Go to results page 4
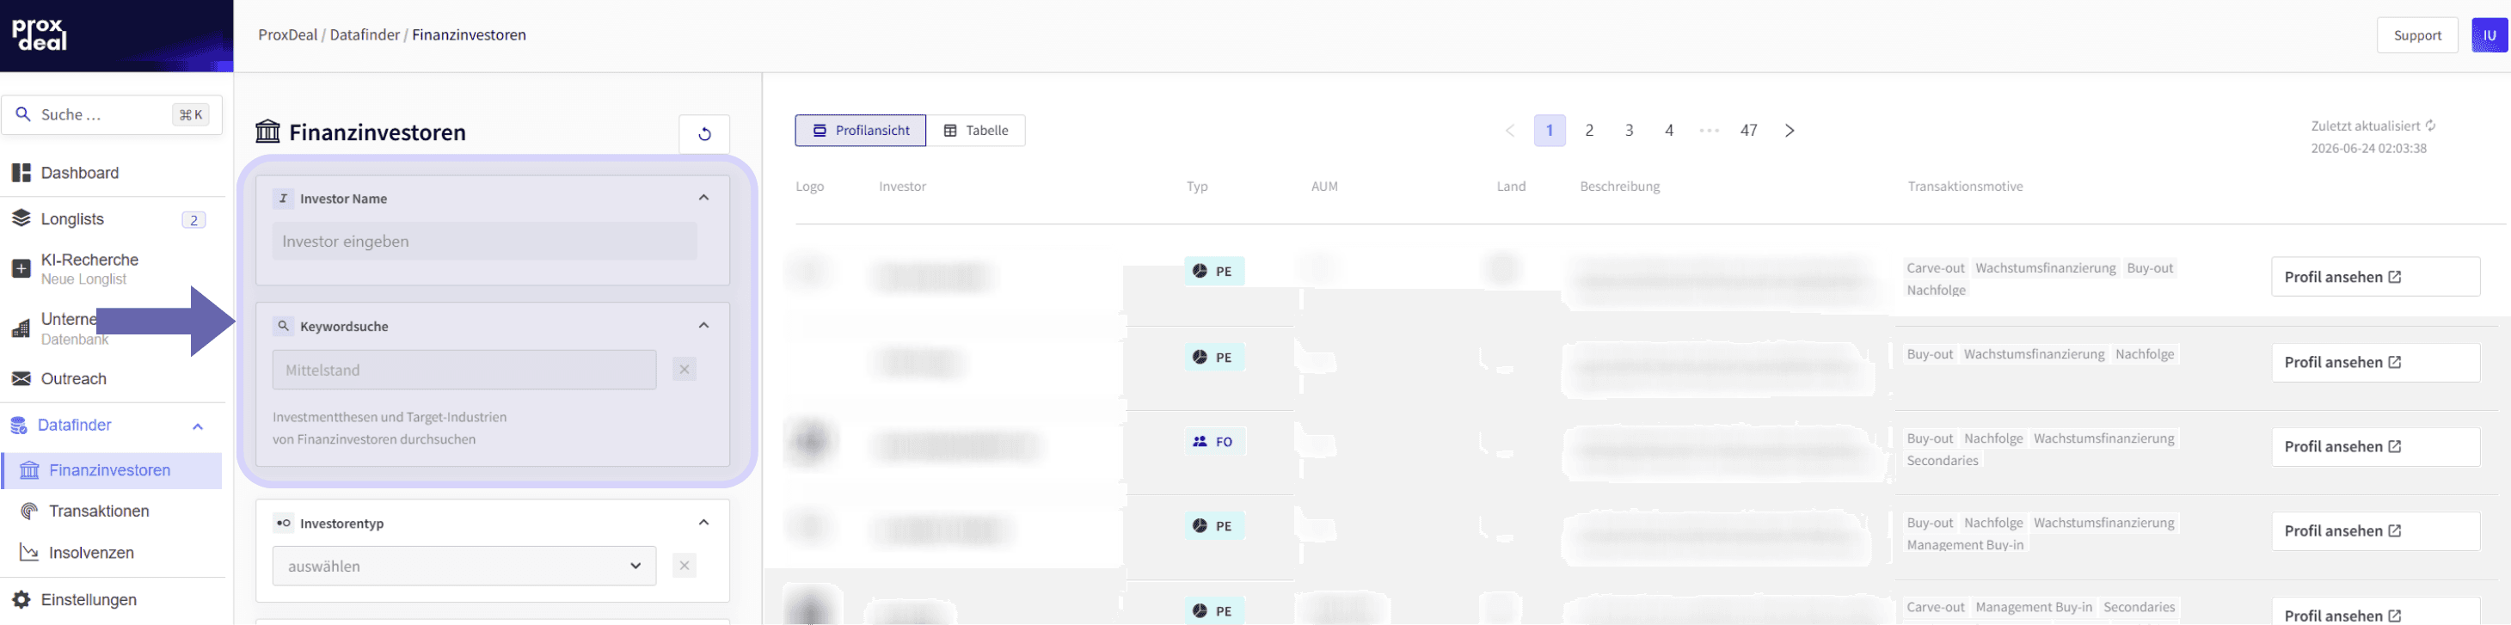 (1670, 131)
